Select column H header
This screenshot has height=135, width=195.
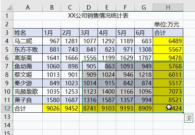pyautogui.click(x=168, y=7)
